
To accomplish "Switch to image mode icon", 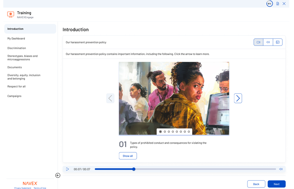I will point(278,42).
